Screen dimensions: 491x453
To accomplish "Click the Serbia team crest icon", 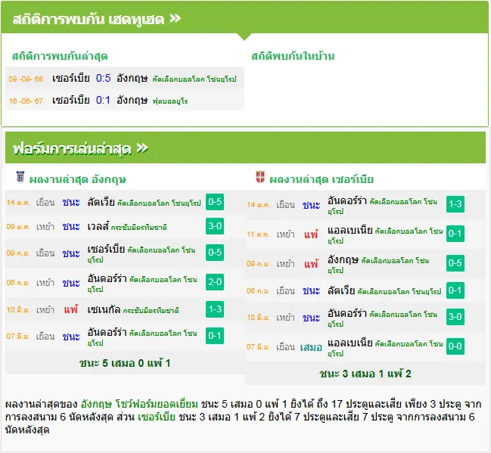I will pyautogui.click(x=260, y=177).
